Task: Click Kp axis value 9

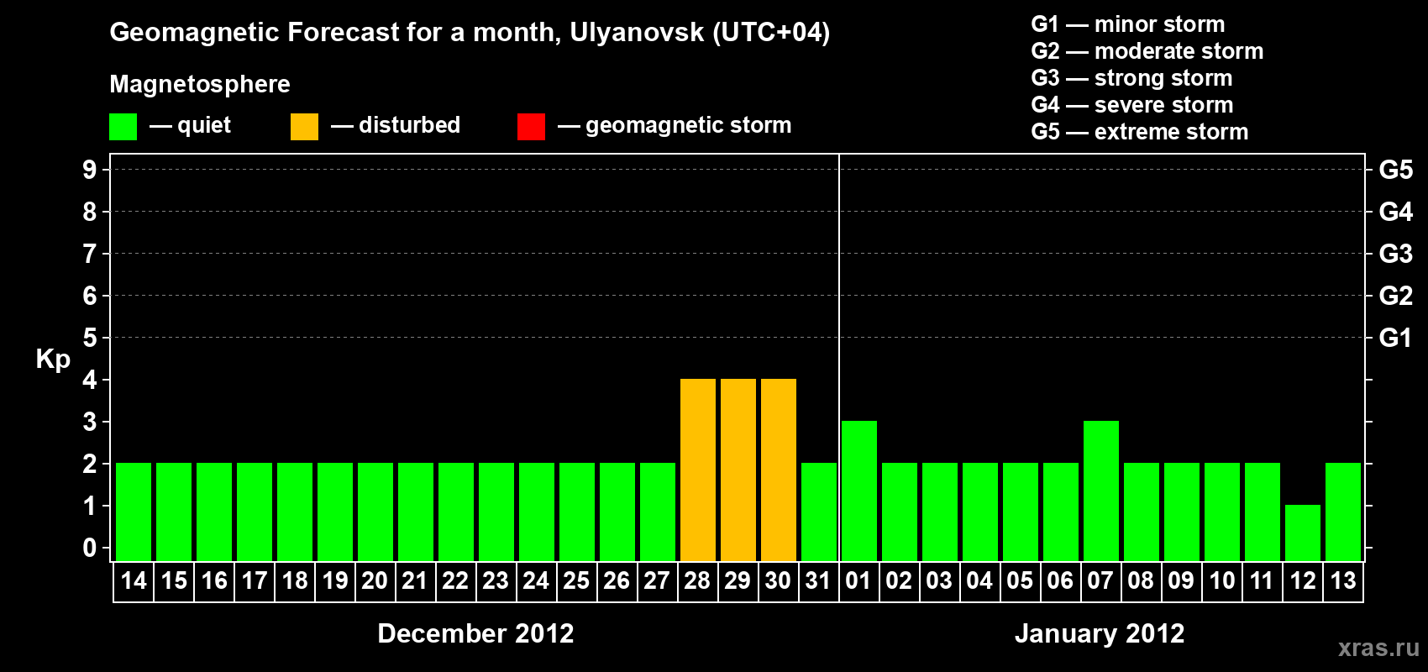Action: [x=90, y=170]
